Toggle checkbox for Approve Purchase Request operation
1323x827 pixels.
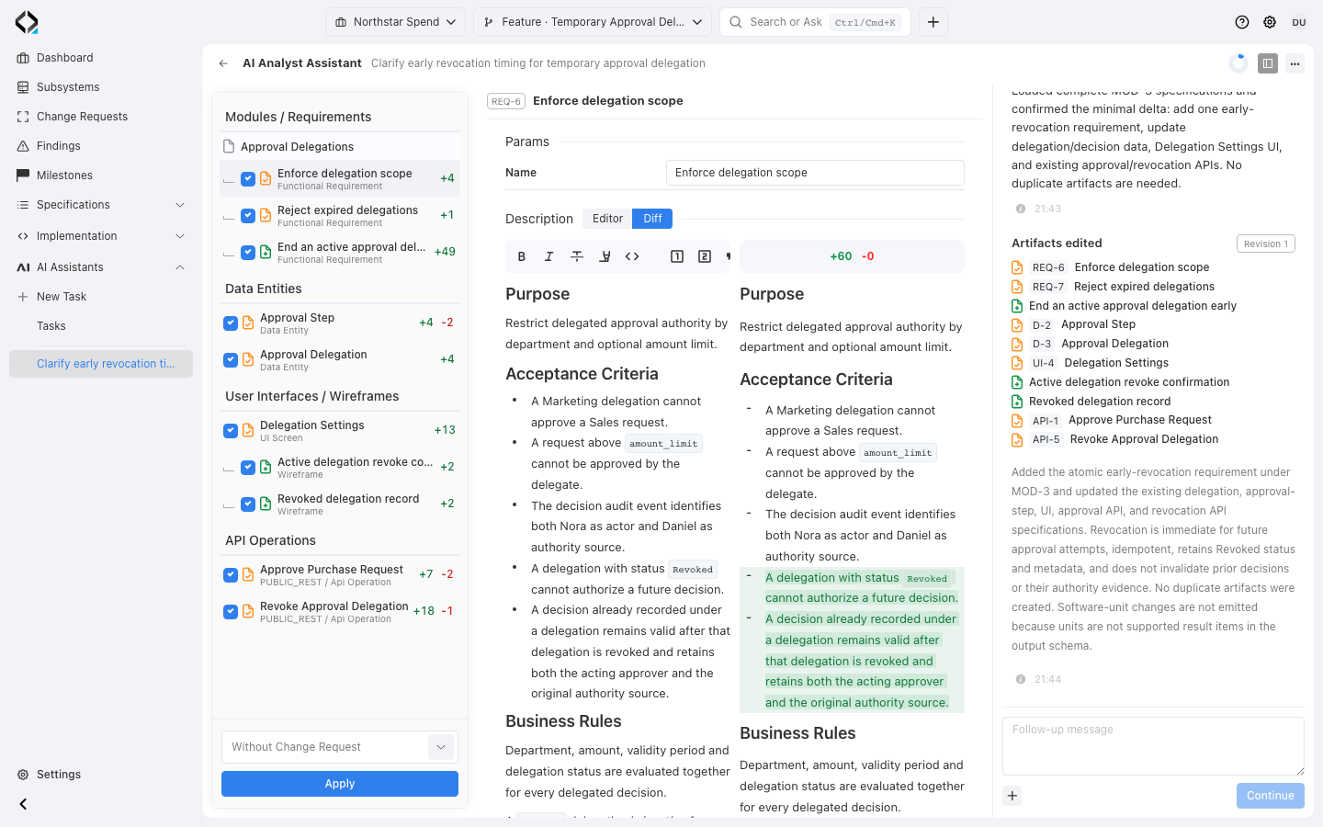pyautogui.click(x=231, y=575)
